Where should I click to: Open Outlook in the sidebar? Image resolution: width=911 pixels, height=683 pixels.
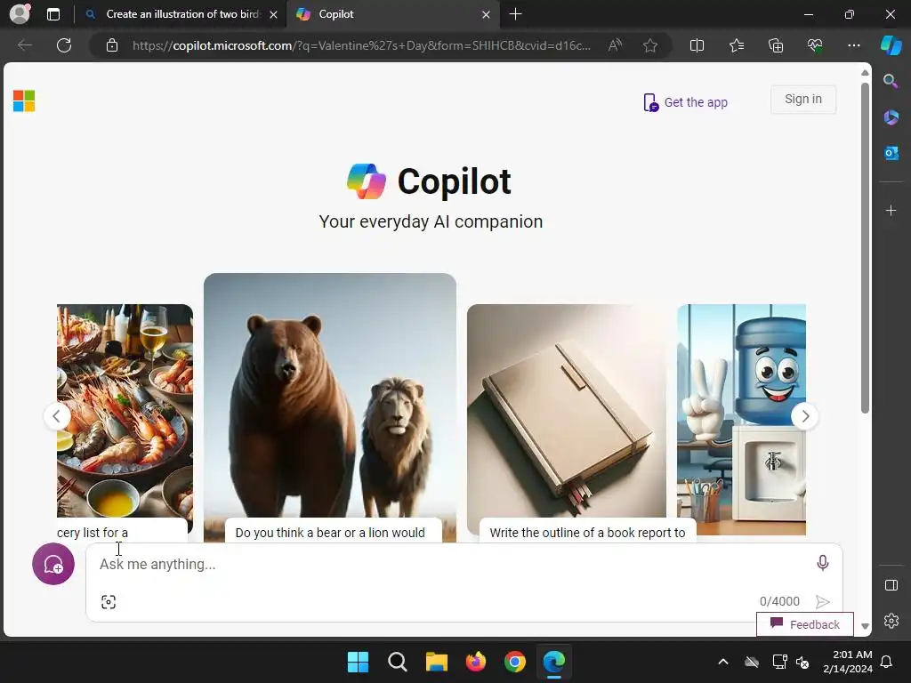pos(891,153)
